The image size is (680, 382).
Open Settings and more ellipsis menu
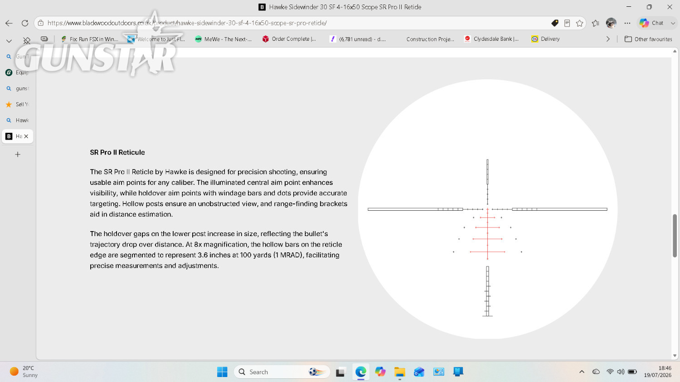tap(627, 23)
